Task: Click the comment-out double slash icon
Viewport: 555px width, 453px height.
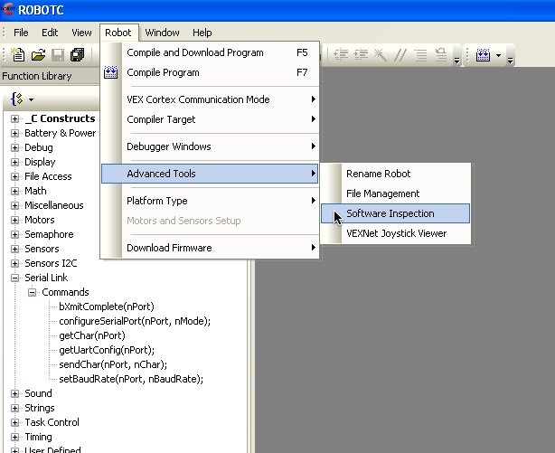Action: (400, 55)
